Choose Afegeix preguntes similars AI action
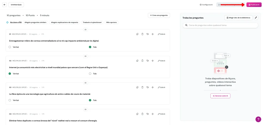The height and width of the screenshot is (125, 264). coord(35,22)
